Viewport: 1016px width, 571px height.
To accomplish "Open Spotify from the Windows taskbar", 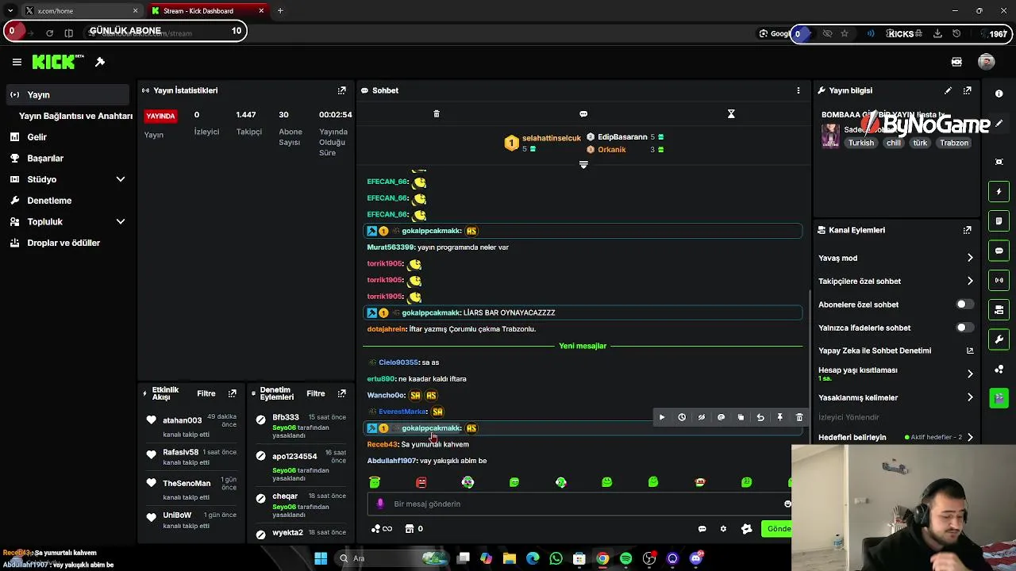I will [x=626, y=558].
